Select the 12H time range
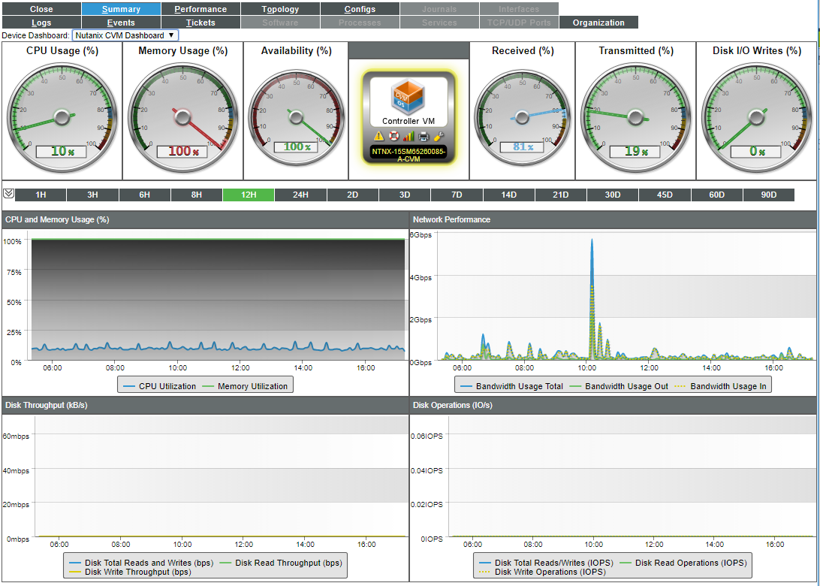Image resolution: width=820 pixels, height=586 pixels. (x=249, y=195)
